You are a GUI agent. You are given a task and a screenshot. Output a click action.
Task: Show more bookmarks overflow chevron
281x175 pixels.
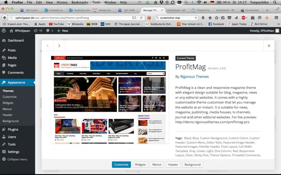point(278,24)
